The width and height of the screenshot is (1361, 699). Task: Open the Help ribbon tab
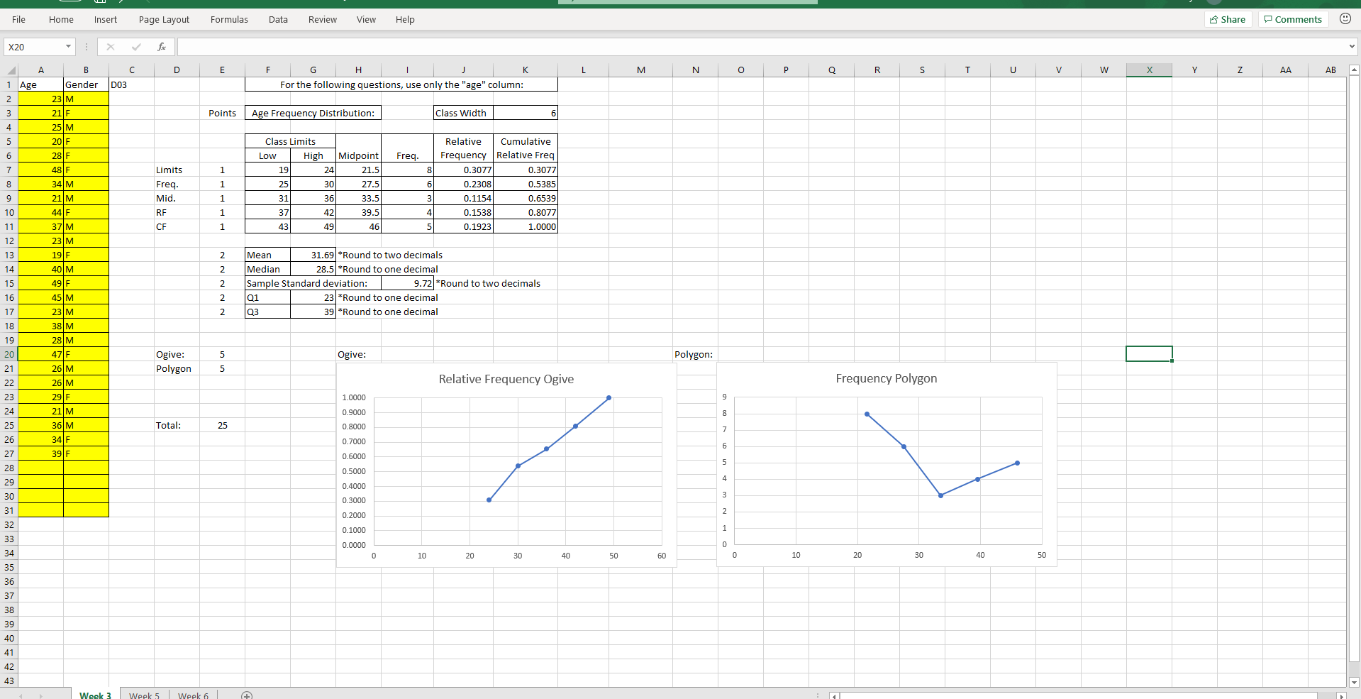(x=405, y=19)
